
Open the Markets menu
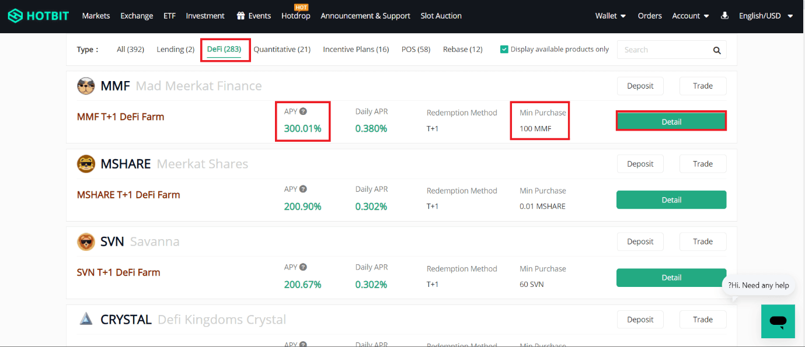pyautogui.click(x=96, y=16)
